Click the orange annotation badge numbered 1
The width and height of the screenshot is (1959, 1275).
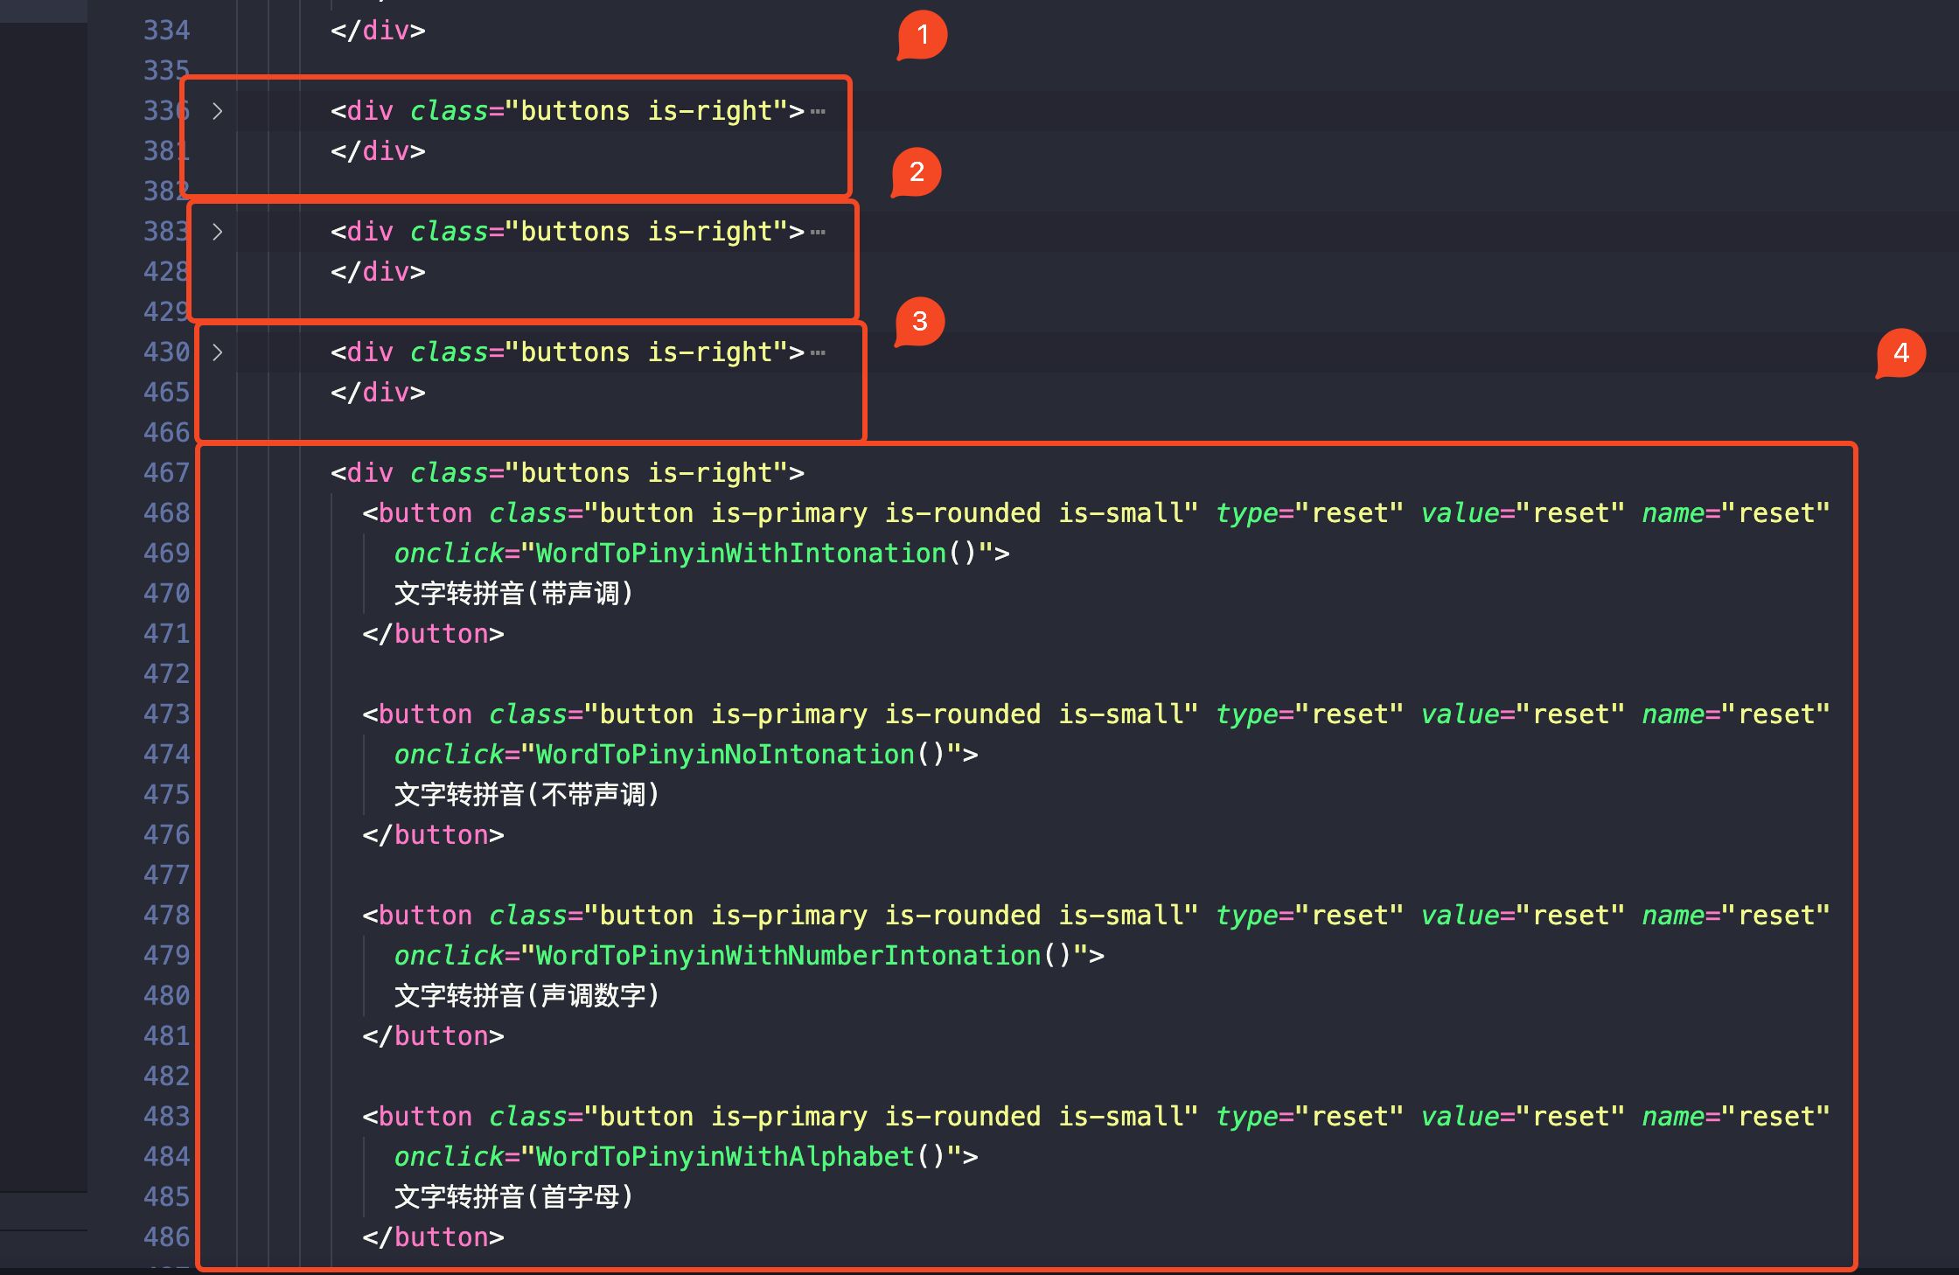tap(922, 35)
